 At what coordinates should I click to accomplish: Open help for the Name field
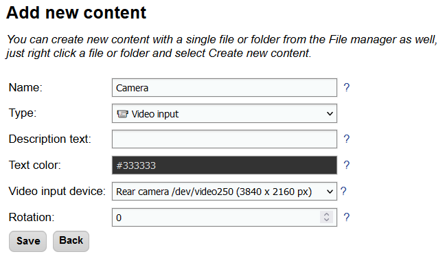347,87
